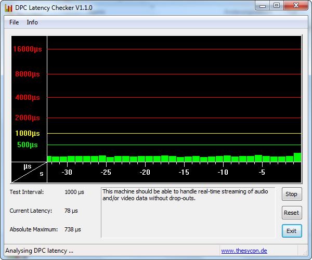Click the -25 time axis label
The height and width of the screenshot is (260, 312).
point(106,172)
